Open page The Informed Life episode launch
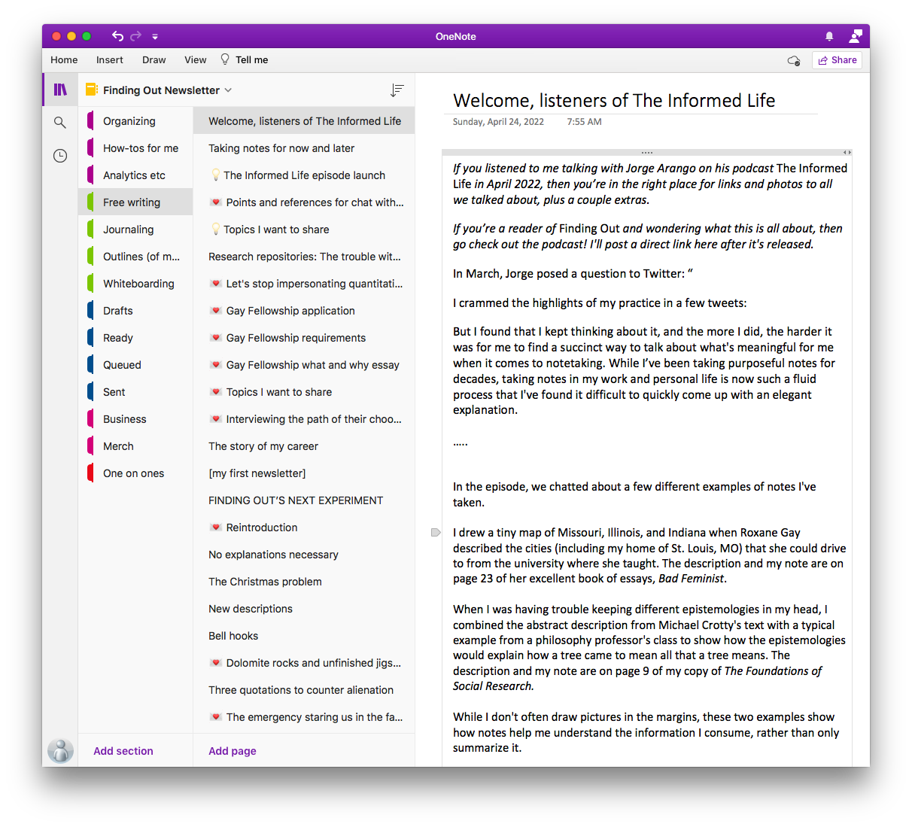The height and width of the screenshot is (827, 912). coord(304,175)
